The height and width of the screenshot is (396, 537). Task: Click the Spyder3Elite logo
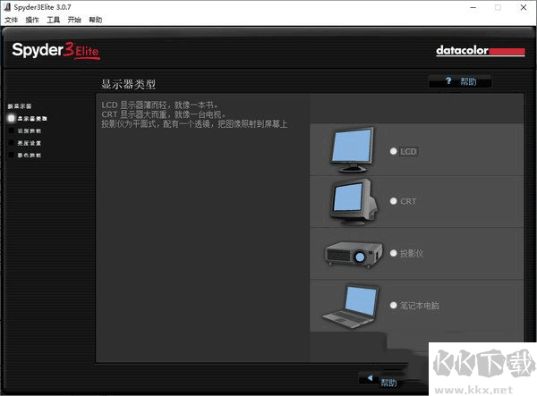[x=55, y=51]
